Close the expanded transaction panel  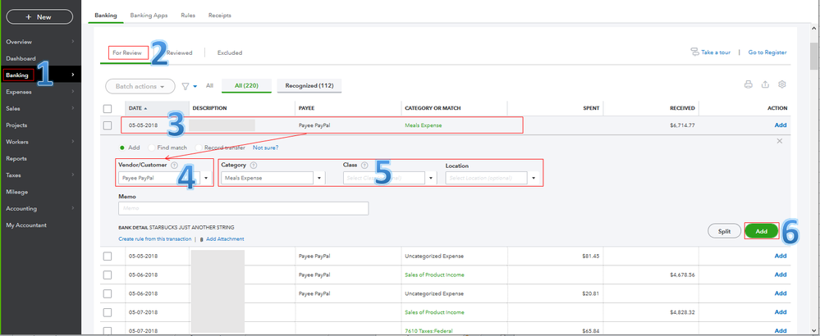tap(779, 141)
